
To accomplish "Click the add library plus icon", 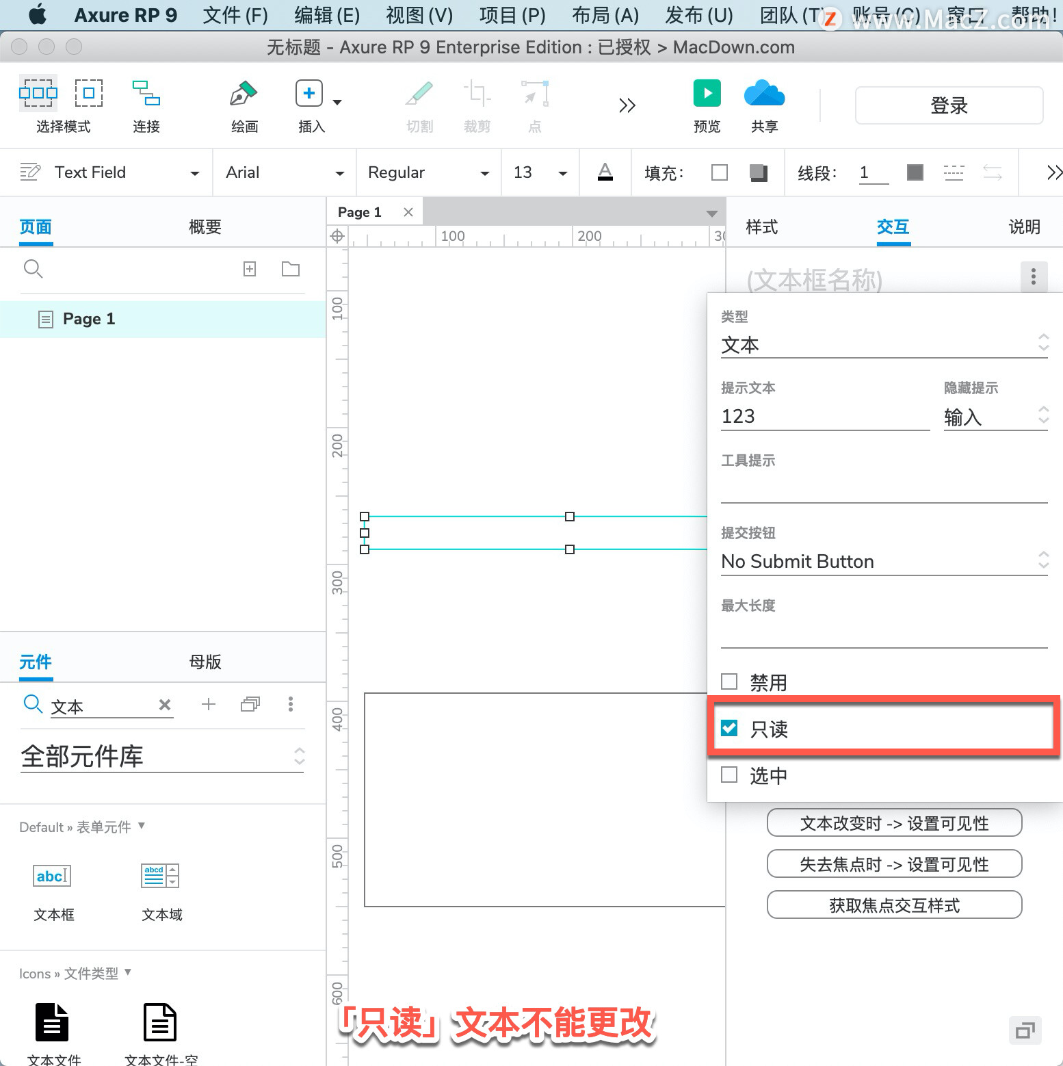I will tap(209, 704).
